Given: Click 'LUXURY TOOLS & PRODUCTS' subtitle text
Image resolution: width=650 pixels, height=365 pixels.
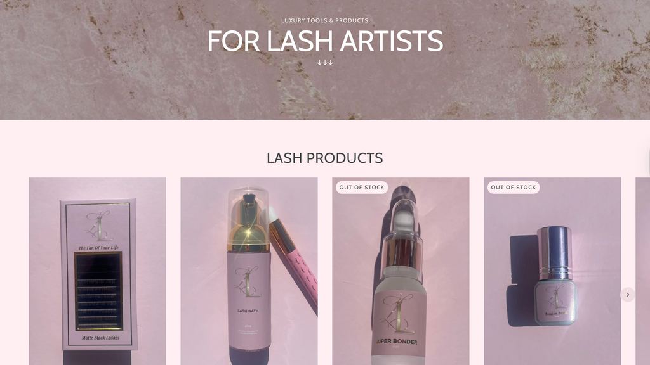Looking at the screenshot, I should coord(324,20).
